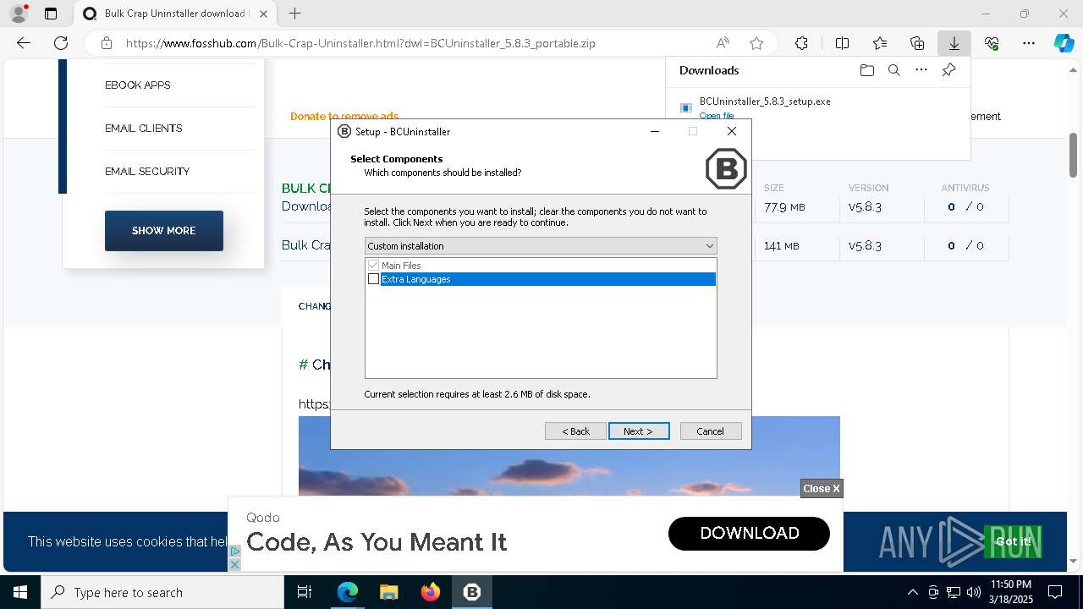Viewport: 1083px width, 609px height.
Task: Show hidden system tray icons
Action: point(912,592)
